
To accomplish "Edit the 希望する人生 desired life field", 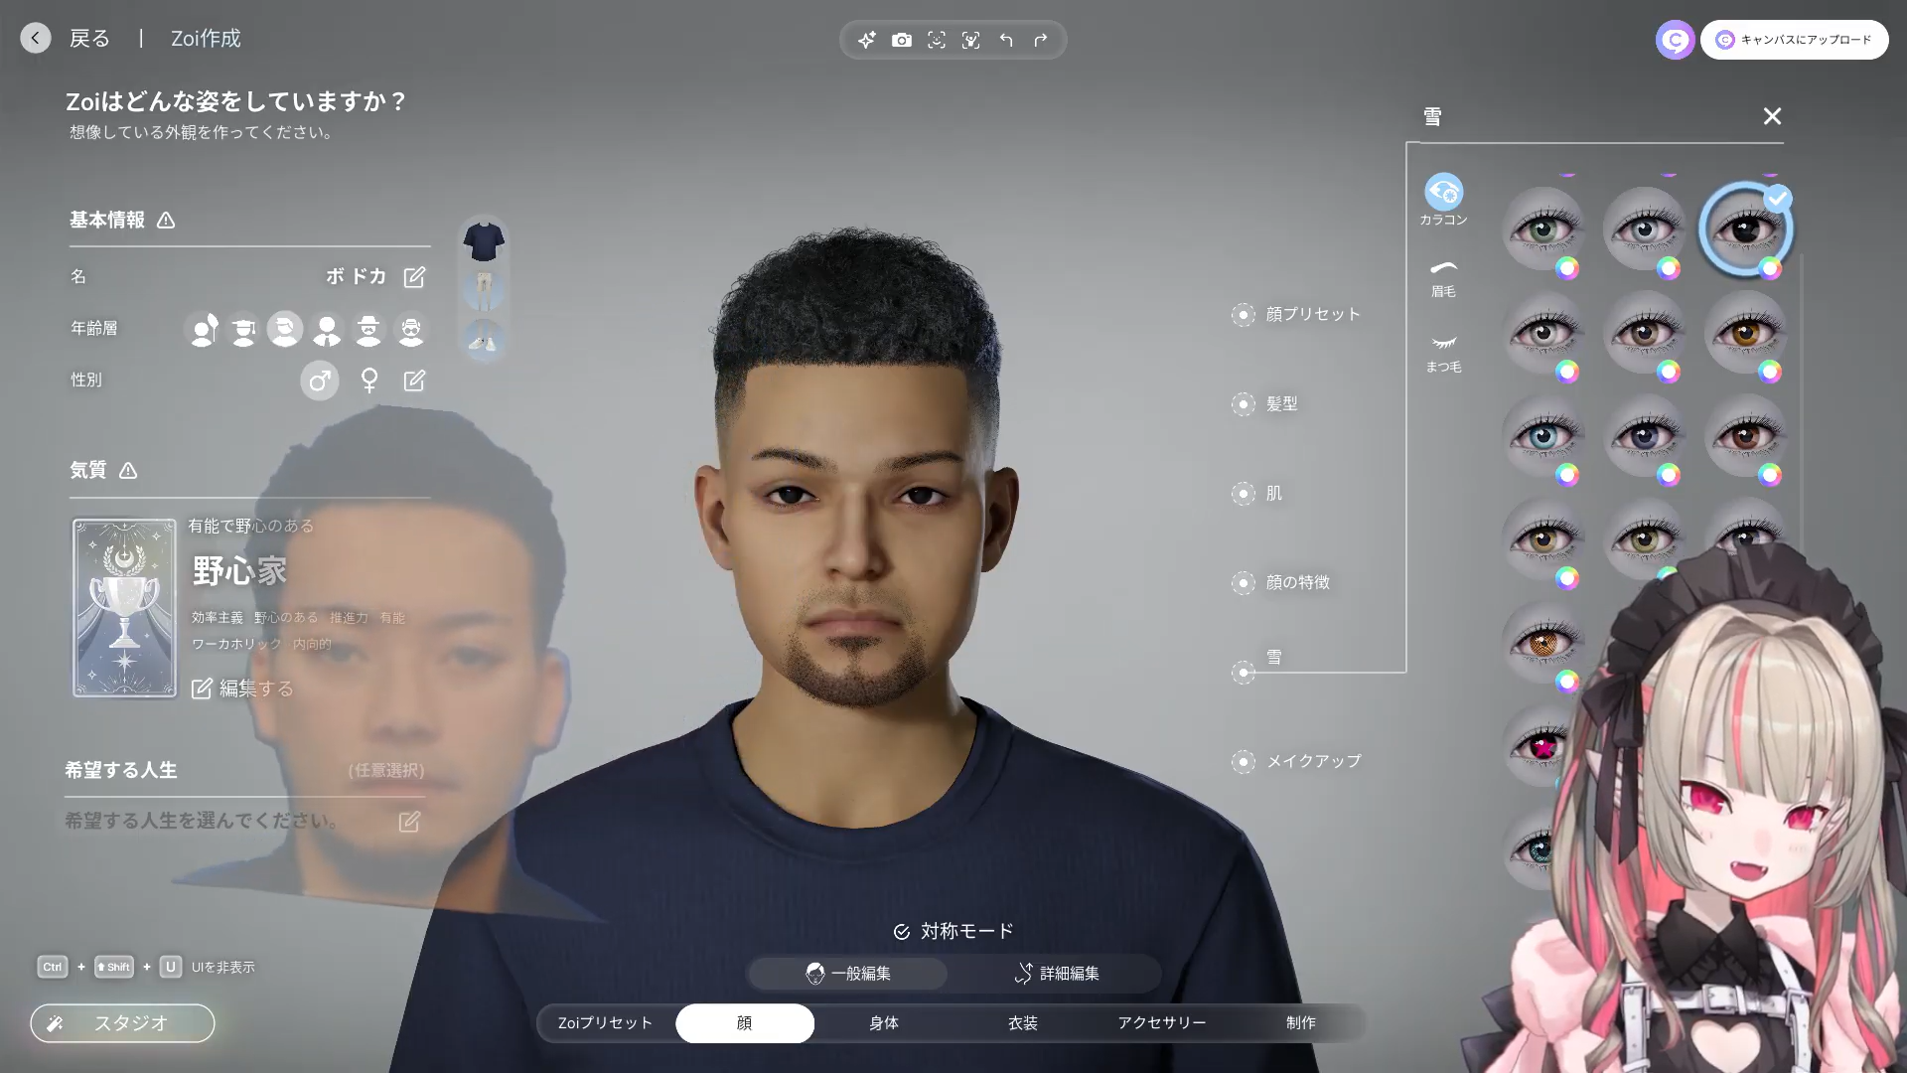I will [x=409, y=822].
